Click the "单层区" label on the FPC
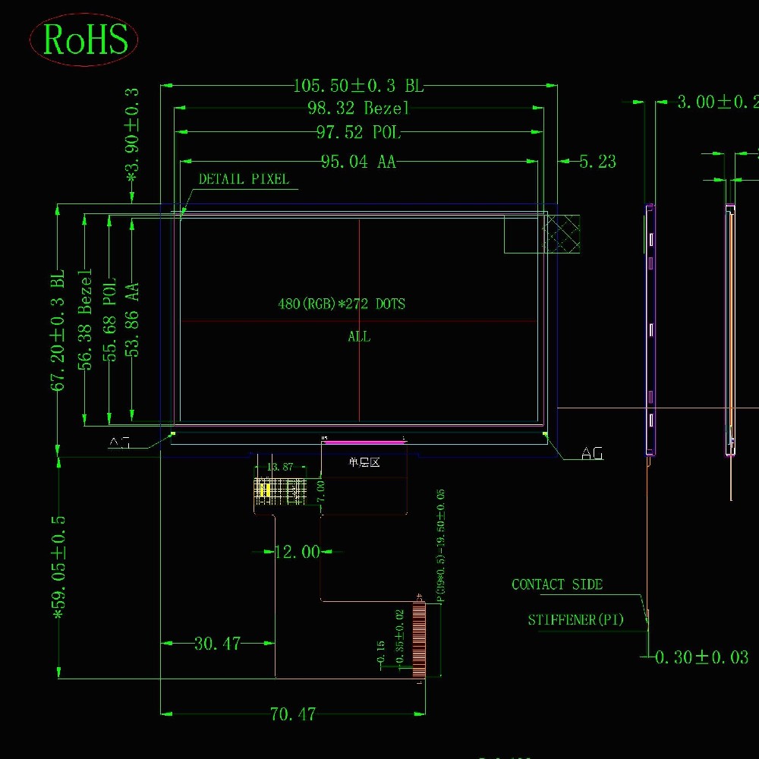The image size is (759, 759). click(364, 462)
